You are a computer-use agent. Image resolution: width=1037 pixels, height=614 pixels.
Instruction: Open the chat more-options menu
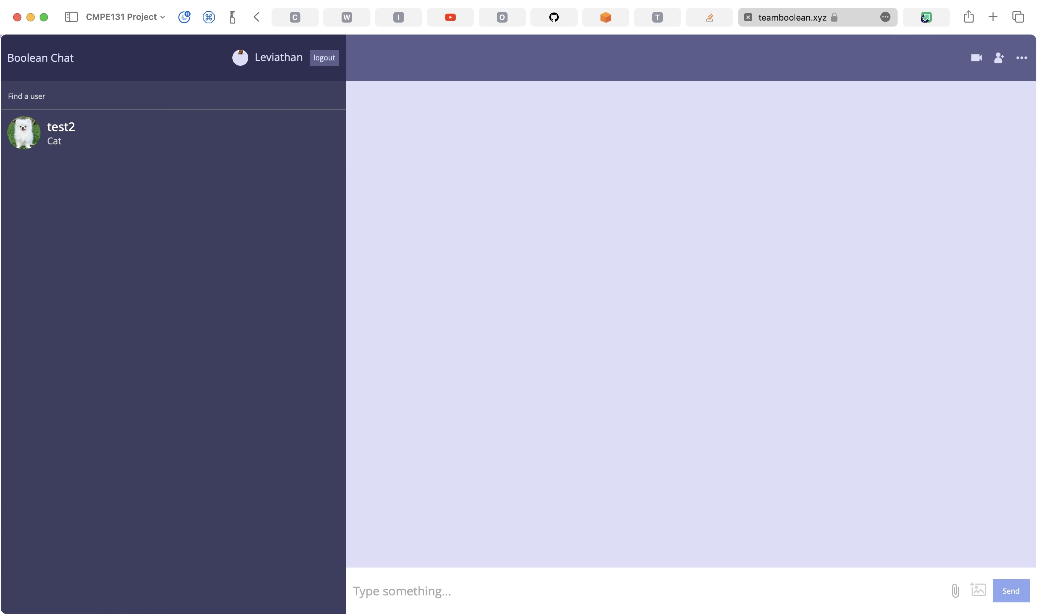[1022, 58]
